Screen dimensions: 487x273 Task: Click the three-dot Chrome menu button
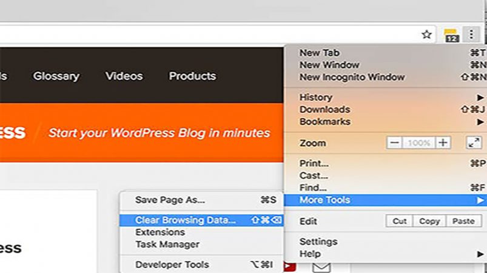click(x=471, y=34)
